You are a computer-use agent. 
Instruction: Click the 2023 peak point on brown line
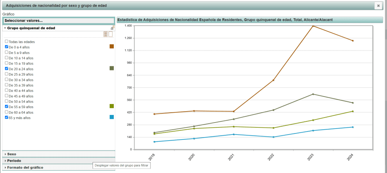(313, 26)
